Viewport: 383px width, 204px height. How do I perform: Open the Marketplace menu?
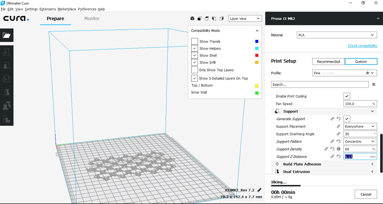[x=67, y=9]
